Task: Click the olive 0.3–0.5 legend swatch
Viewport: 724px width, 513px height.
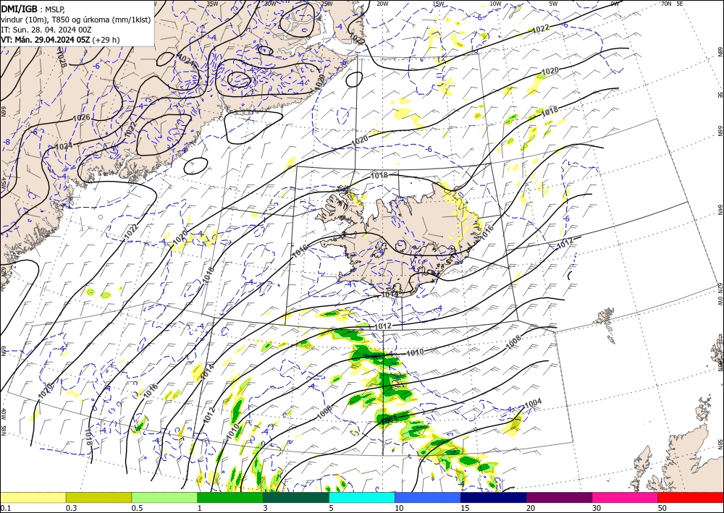Action: (x=98, y=497)
